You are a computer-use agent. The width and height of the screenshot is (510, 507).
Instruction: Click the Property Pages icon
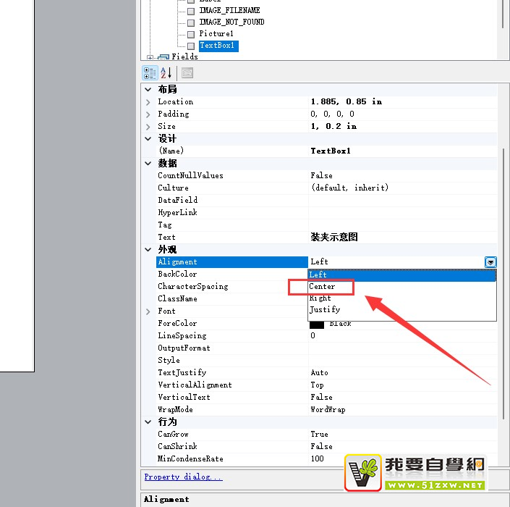(x=187, y=73)
